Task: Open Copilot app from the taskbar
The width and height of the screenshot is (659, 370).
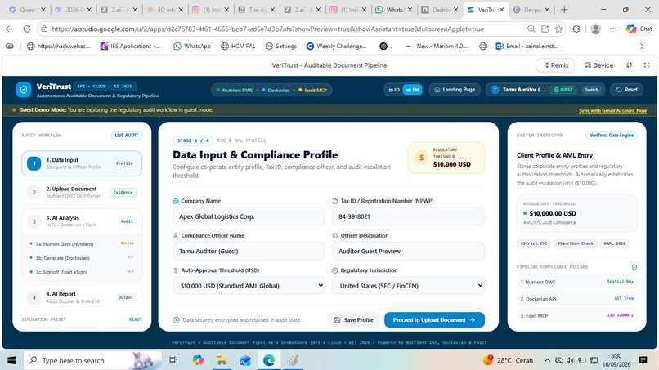Action: pyautogui.click(x=198, y=360)
